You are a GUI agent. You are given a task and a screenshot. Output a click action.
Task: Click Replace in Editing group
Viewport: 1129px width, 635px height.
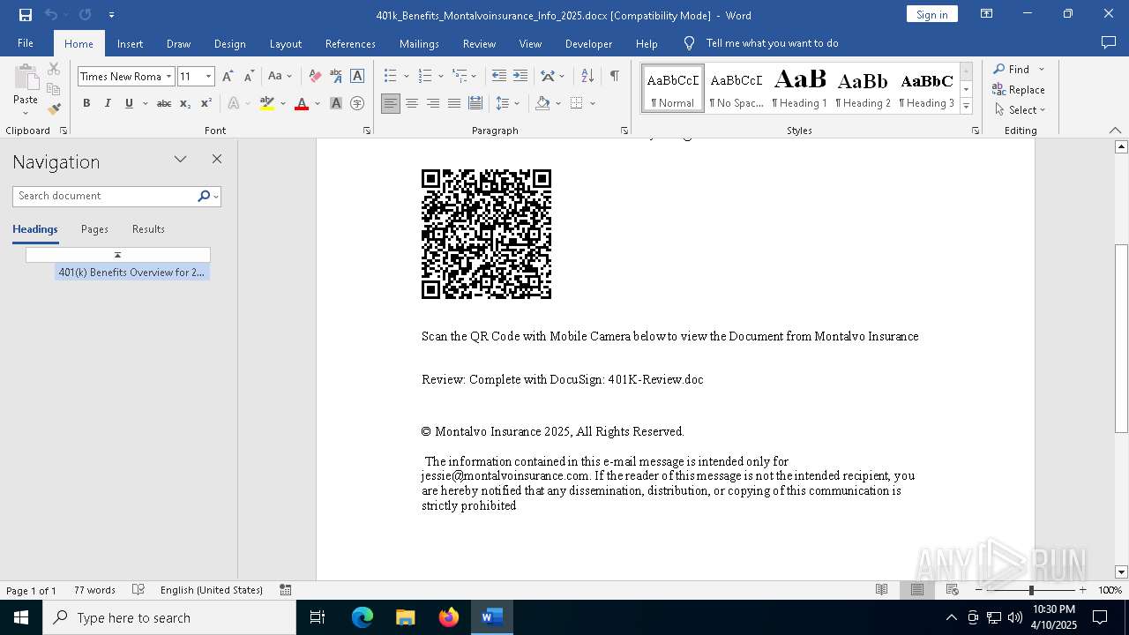pos(1019,90)
